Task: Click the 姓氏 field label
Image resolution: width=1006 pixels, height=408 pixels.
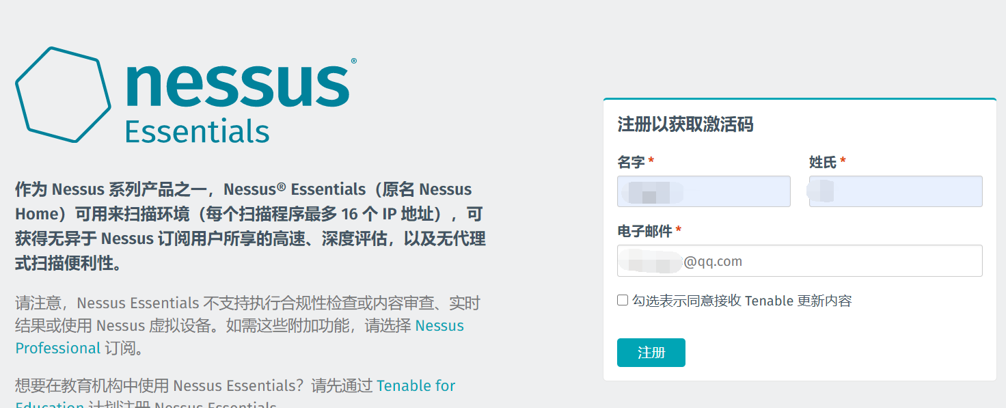Action: 822,162
